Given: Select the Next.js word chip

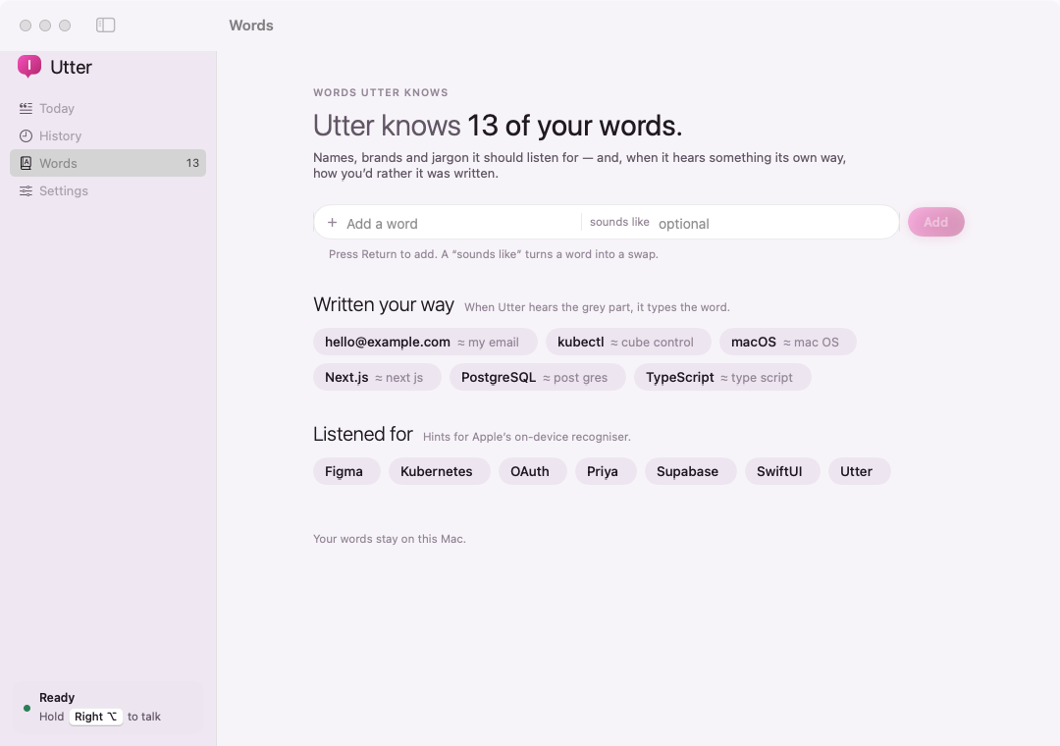Looking at the screenshot, I should (x=377, y=377).
